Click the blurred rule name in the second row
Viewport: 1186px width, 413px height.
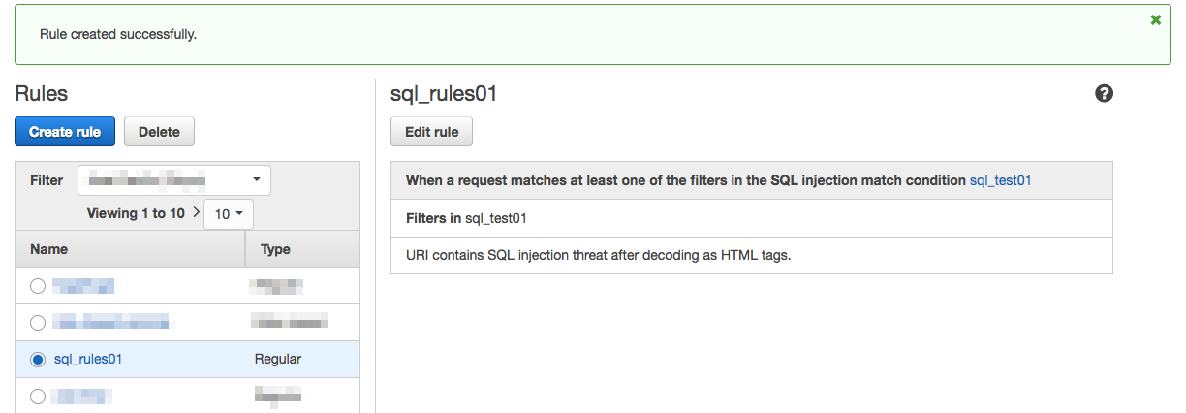point(110,322)
